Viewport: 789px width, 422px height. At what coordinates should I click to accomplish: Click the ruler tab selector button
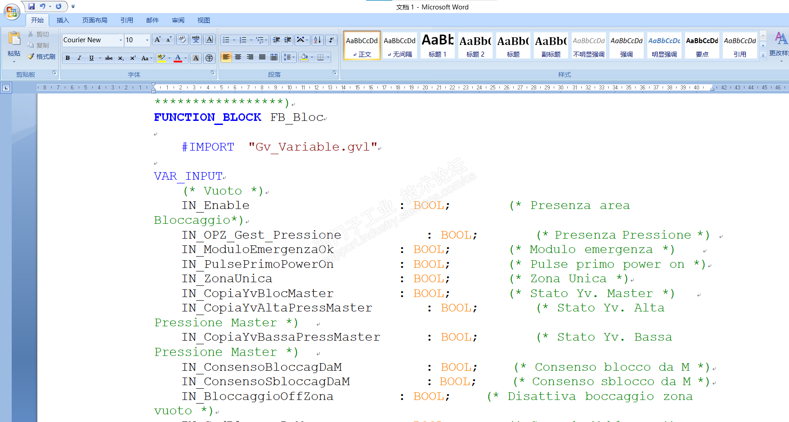pyautogui.click(x=6, y=88)
